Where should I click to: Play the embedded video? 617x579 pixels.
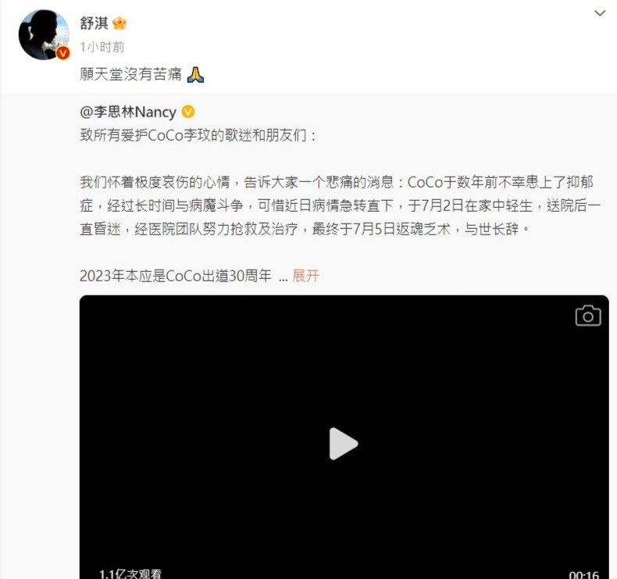pos(344,444)
